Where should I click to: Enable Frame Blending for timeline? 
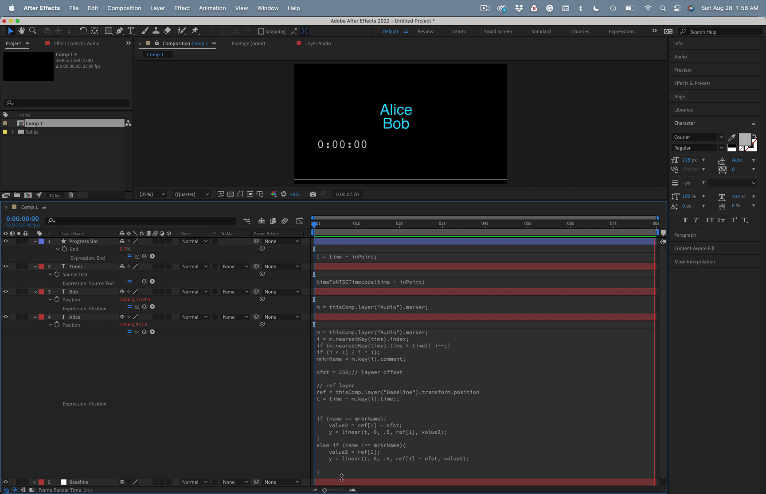coord(273,220)
